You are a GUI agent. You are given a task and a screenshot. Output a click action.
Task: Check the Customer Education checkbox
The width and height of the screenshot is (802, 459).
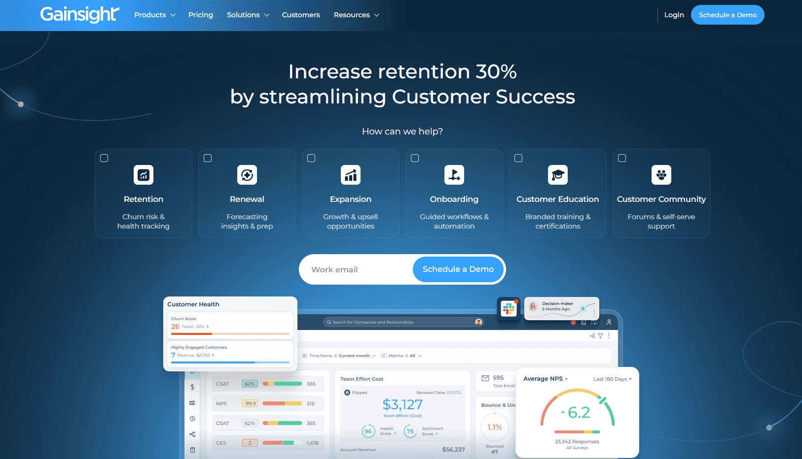518,158
